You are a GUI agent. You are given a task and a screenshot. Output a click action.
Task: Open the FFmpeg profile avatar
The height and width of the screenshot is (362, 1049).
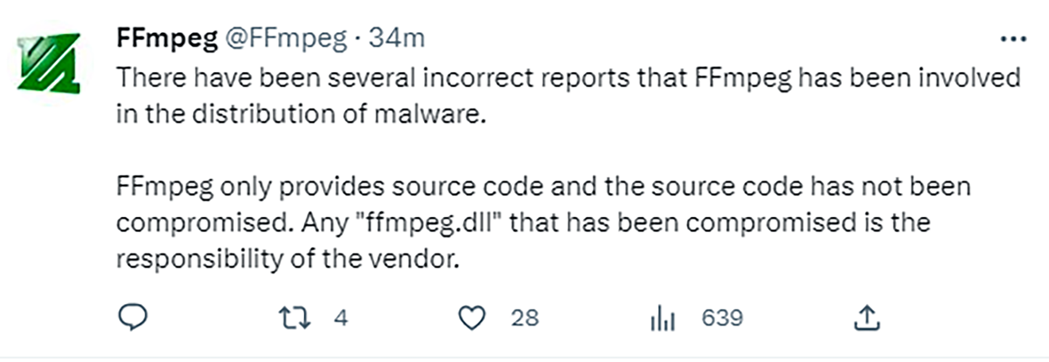[49, 63]
